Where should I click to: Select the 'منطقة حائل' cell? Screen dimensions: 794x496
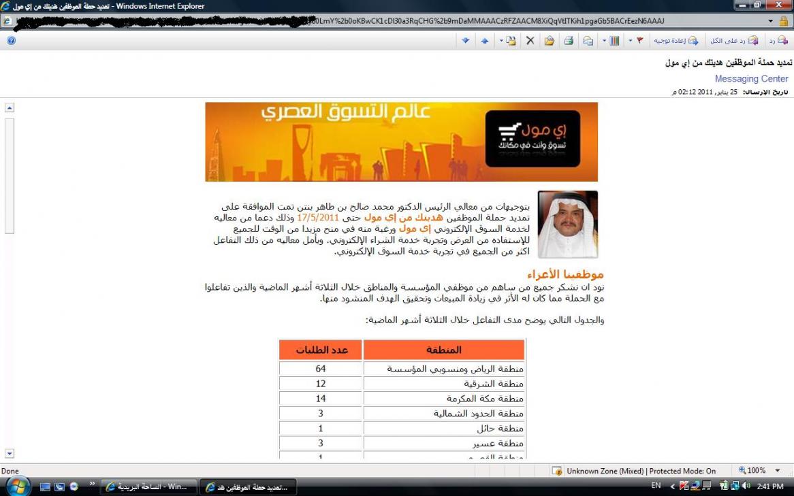444,428
